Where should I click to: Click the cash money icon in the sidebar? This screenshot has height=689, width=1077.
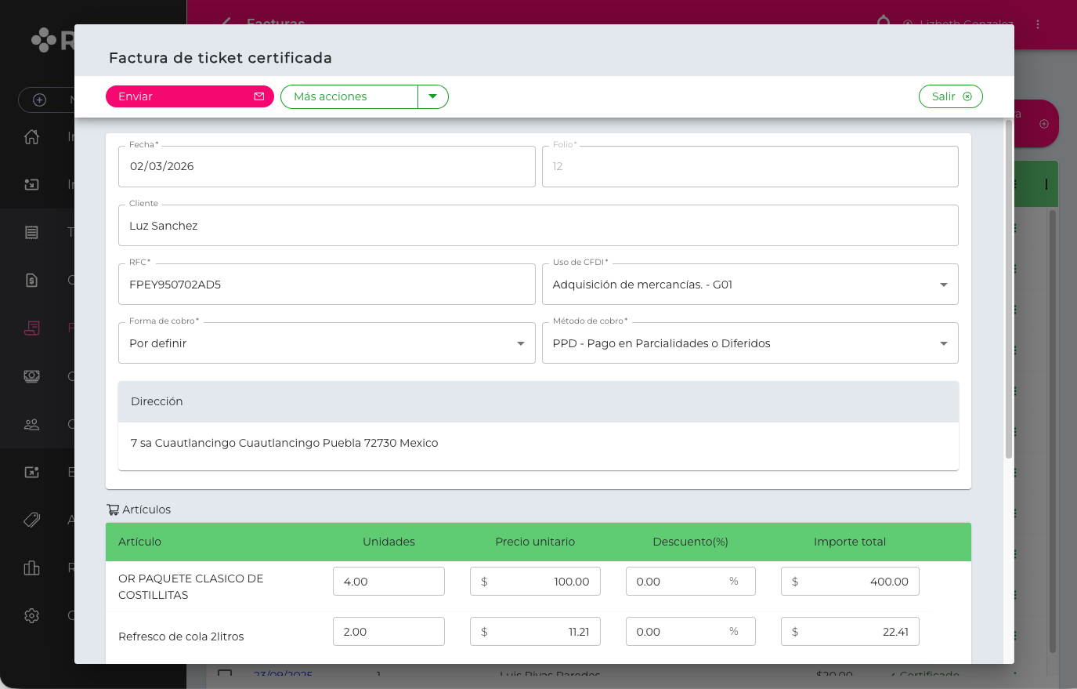coord(31,376)
